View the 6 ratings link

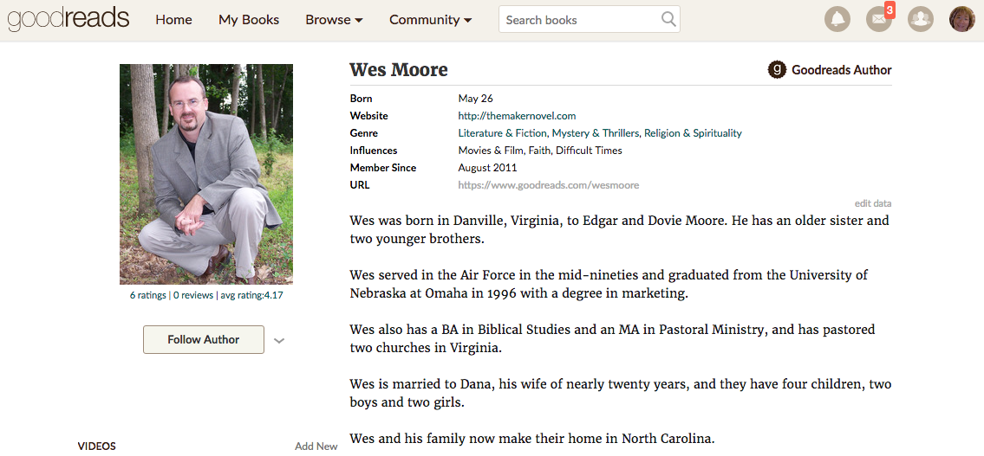click(148, 295)
